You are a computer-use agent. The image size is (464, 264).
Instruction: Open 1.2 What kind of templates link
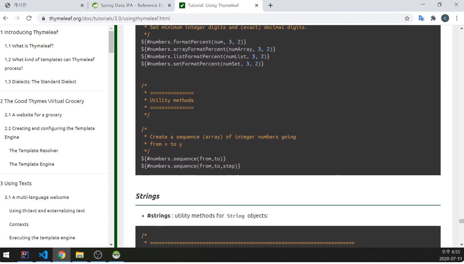(50, 64)
